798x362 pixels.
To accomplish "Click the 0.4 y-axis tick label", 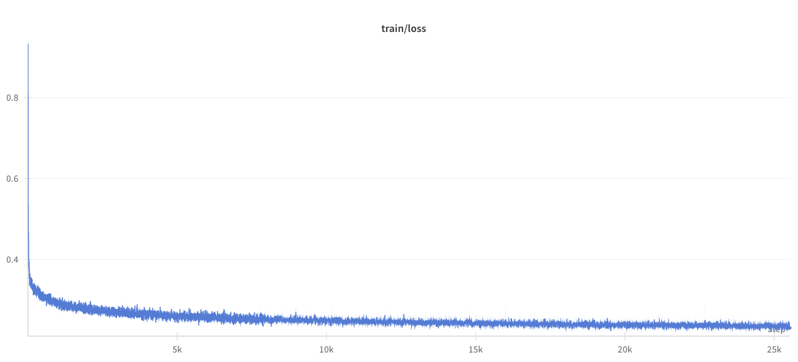I will (x=12, y=260).
